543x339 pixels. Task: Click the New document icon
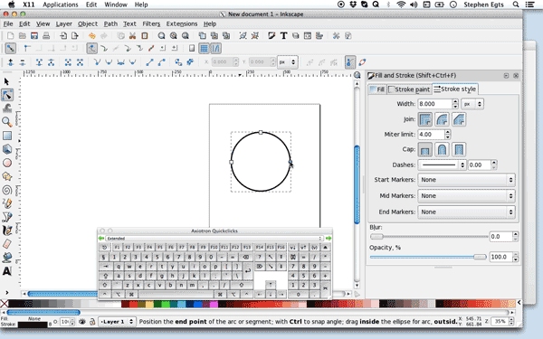pyautogui.click(x=10, y=35)
